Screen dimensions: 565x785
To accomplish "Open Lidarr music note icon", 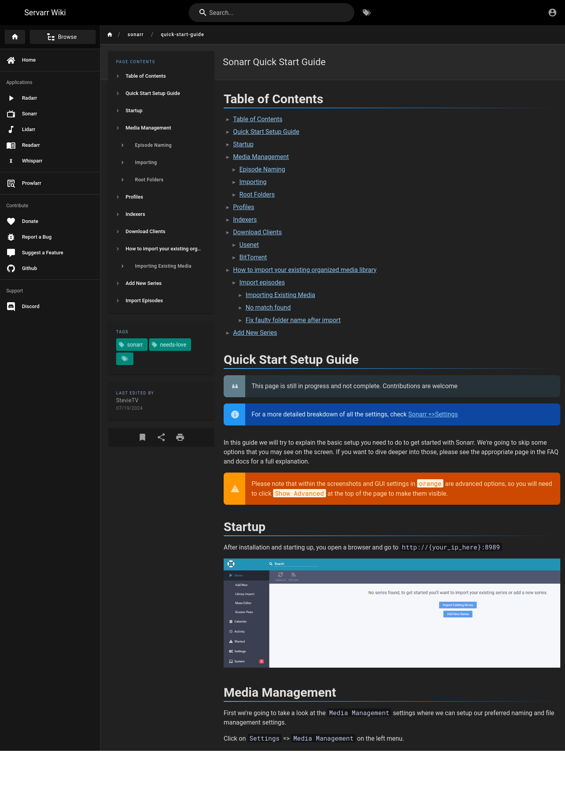I will click(x=11, y=130).
